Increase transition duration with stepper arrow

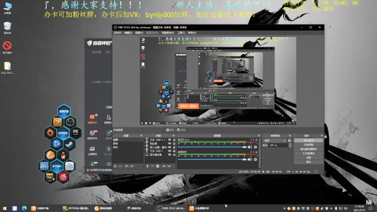pos(290,144)
